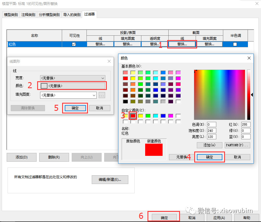The image size is (261, 222).
Task: Click 无替换 in the 颜色 dialog
Action: coord(181,157)
